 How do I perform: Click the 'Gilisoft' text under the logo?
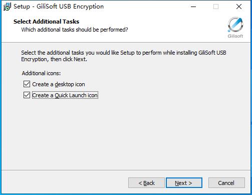(235, 36)
